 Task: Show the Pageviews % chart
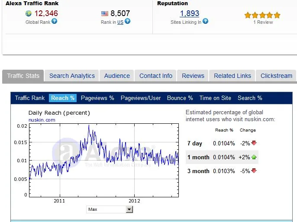click(x=97, y=98)
